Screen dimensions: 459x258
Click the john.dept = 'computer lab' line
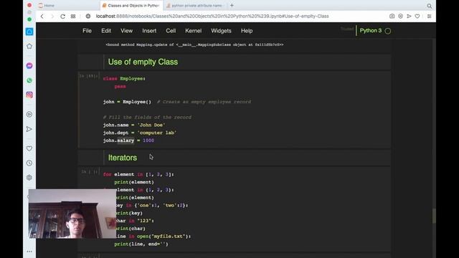(140, 133)
